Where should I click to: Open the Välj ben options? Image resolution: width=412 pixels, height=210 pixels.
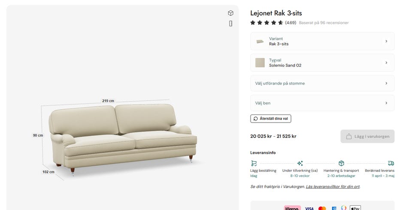[x=322, y=103]
